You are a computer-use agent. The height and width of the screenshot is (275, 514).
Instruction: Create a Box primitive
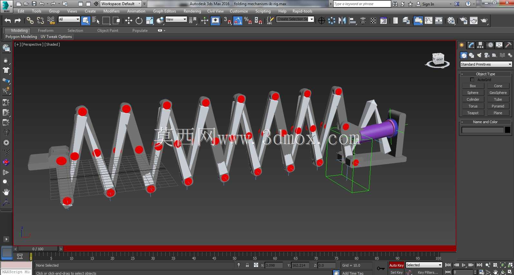click(x=473, y=86)
